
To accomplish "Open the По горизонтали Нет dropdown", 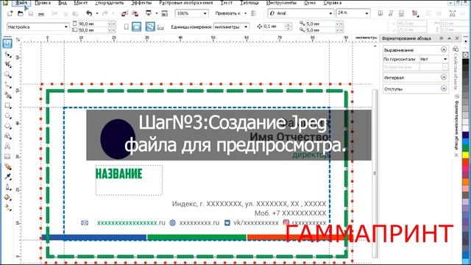I will pos(445,59).
